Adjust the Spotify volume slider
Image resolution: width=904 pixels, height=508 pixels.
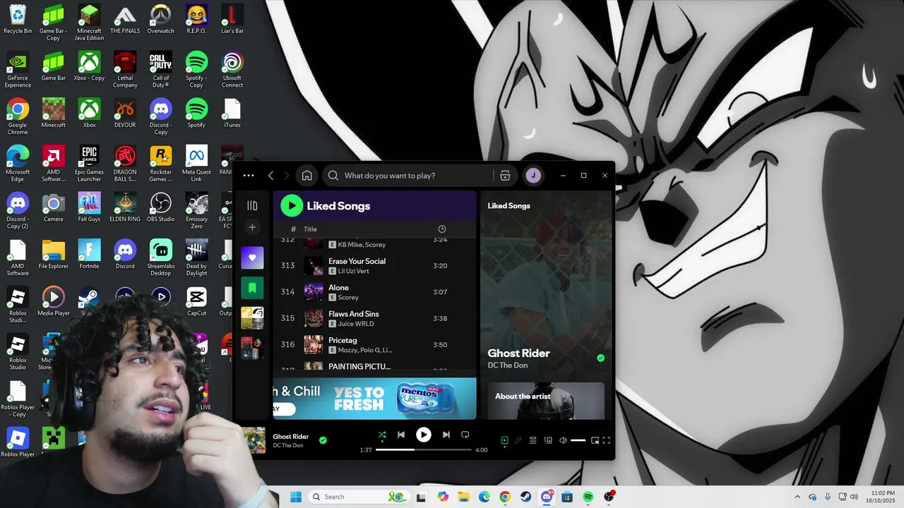pos(578,440)
